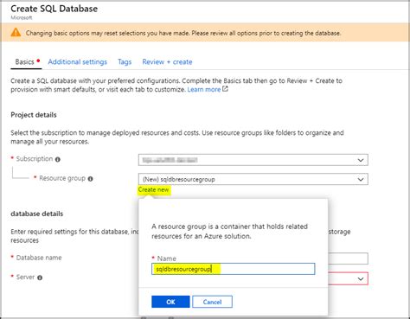Click the database details heading
410x319 pixels.
(x=37, y=214)
